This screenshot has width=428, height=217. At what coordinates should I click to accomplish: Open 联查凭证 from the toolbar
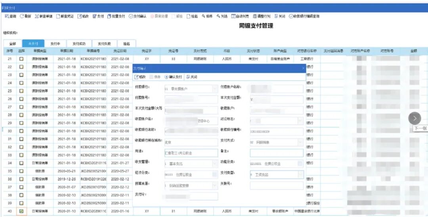pos(65,16)
